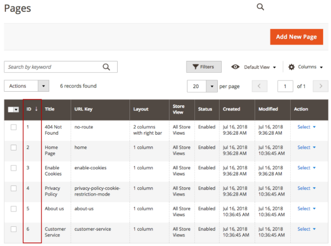
Task: Go to the previous page arrow
Action: pos(259,86)
